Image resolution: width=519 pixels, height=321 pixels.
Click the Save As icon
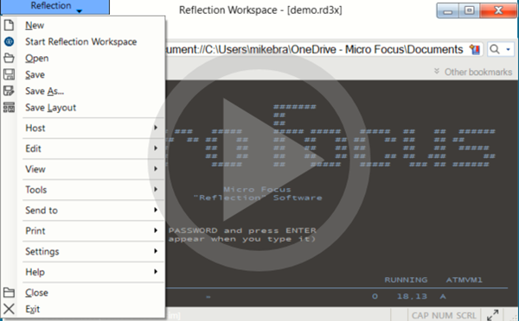coord(9,91)
